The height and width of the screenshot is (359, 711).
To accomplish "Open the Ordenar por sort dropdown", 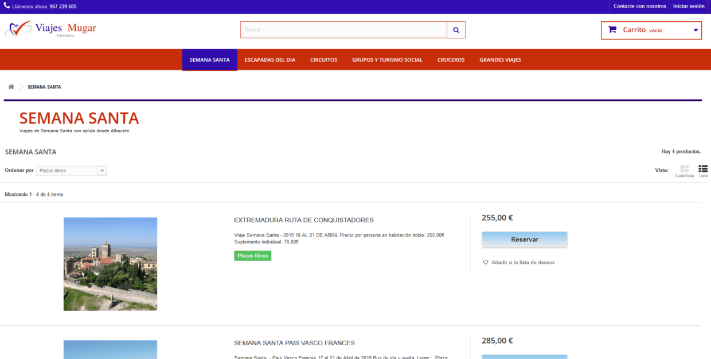I will click(x=71, y=171).
